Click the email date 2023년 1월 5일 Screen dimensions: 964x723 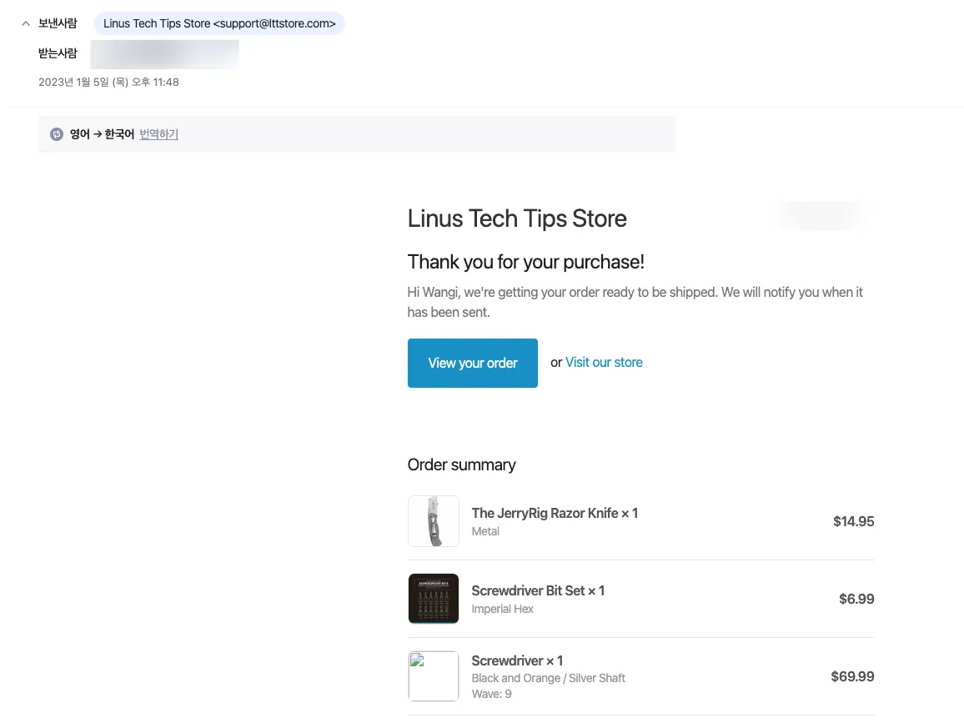coord(108,83)
